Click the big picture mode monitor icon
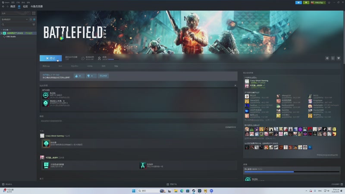This screenshot has height=194, width=345. [x=329, y=3]
